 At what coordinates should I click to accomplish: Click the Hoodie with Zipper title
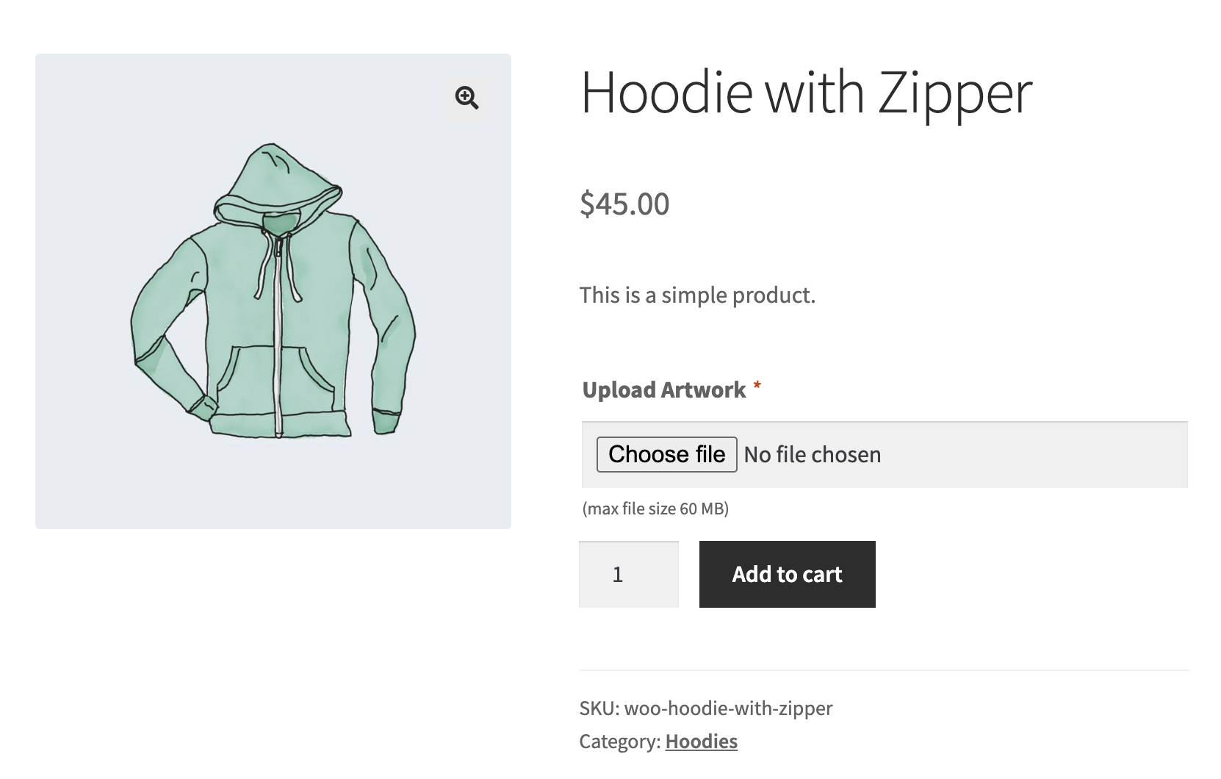click(806, 93)
